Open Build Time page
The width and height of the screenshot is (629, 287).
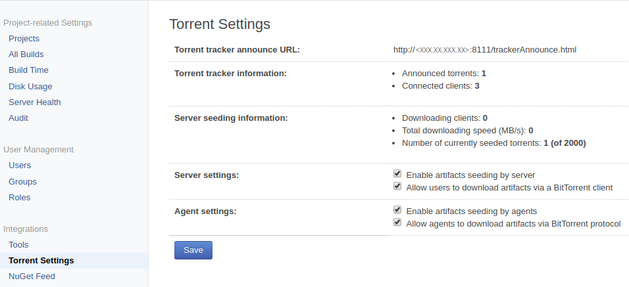(28, 70)
